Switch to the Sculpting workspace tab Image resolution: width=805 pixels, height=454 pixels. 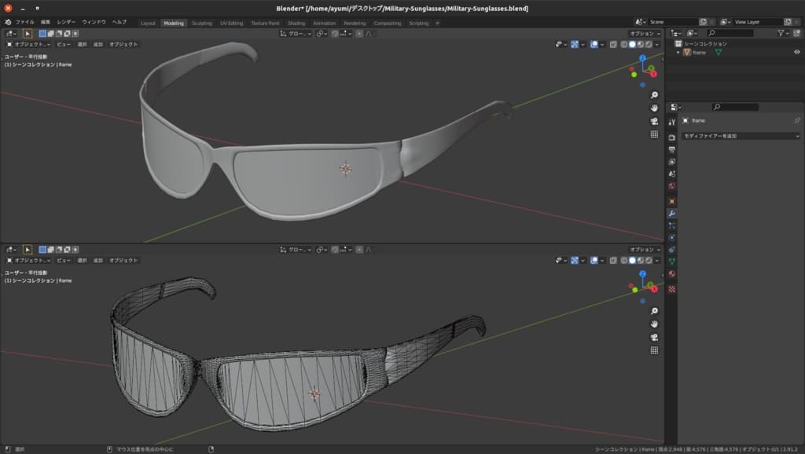click(x=202, y=23)
